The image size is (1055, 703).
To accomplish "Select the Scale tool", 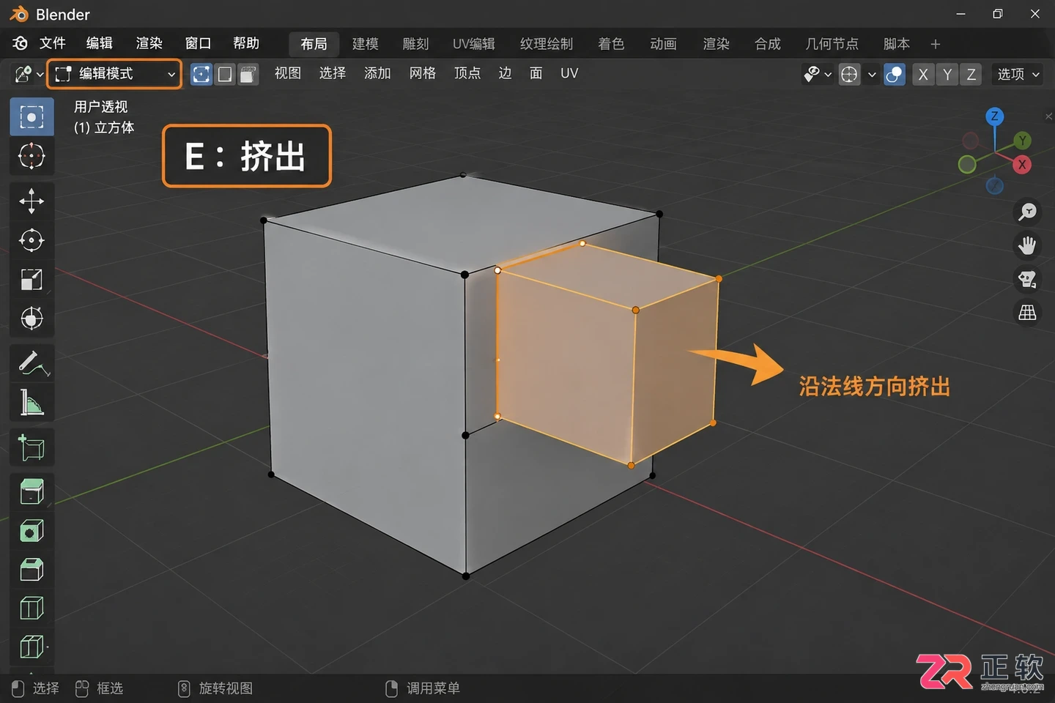I will [32, 279].
